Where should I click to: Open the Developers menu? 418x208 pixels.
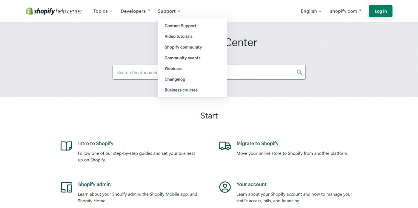(135, 11)
